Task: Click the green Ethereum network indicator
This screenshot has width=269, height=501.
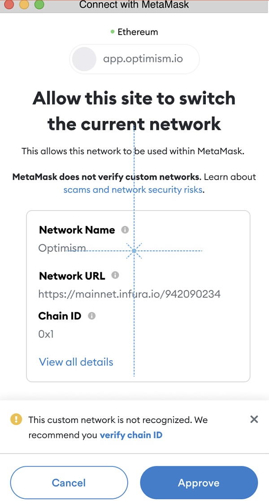Action: pyautogui.click(x=113, y=32)
